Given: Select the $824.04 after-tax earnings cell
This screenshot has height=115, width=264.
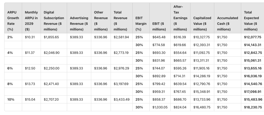Looking at the screenshot, I should pos(179,107).
